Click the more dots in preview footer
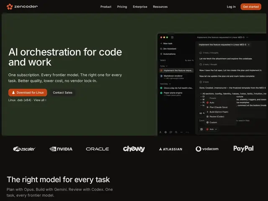 pyautogui.click(x=181, y=132)
